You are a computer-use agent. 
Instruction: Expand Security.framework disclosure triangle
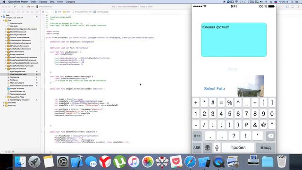pos(6,34)
